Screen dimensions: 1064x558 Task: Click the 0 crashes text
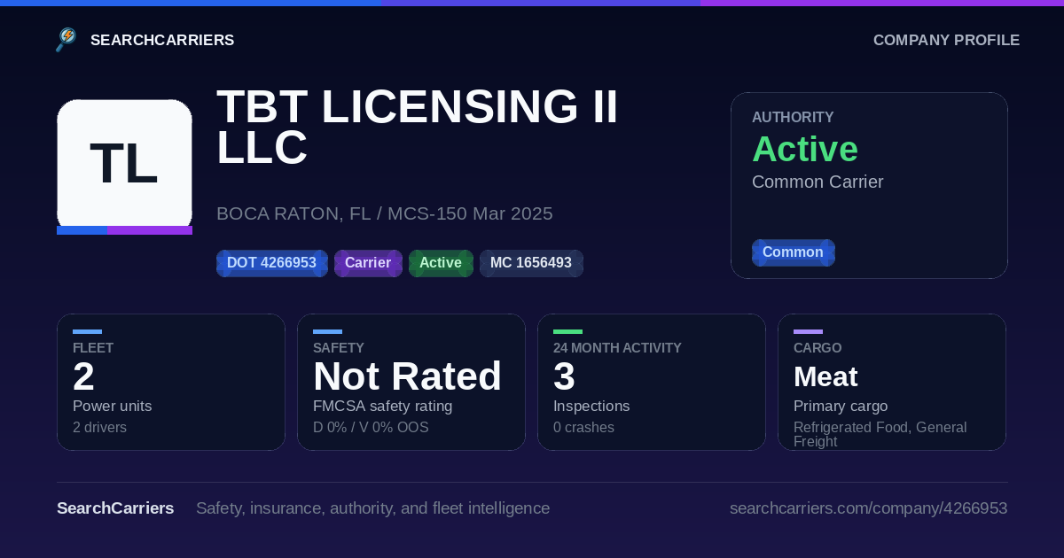583,428
